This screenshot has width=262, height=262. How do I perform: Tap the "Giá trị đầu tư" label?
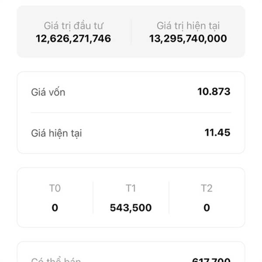pyautogui.click(x=73, y=26)
